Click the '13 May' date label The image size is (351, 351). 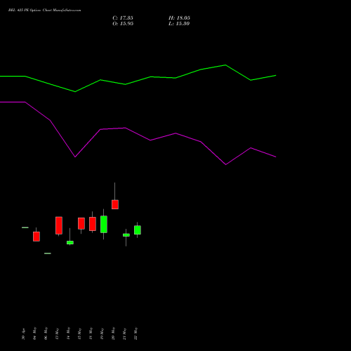point(57,333)
